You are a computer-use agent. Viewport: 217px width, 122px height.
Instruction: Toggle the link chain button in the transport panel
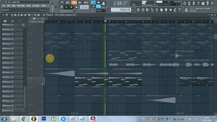coord(98,6)
